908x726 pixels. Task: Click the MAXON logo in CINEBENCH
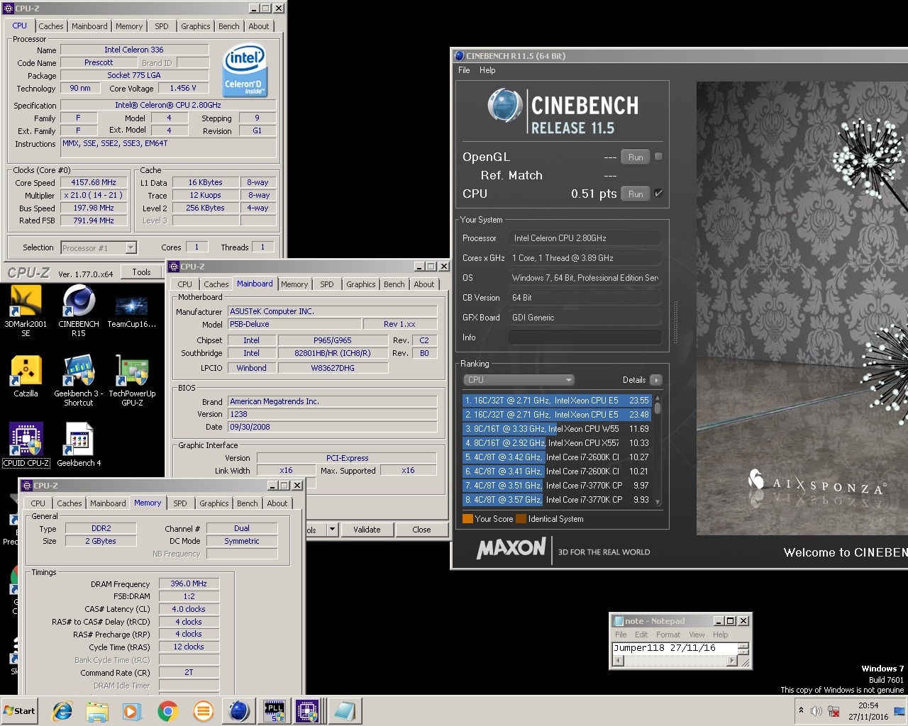(511, 548)
